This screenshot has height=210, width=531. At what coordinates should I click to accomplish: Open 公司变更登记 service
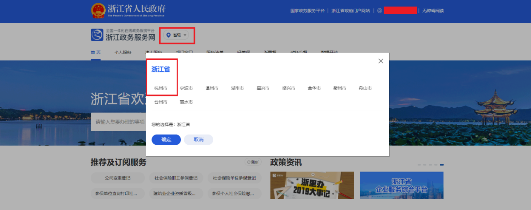pyautogui.click(x=118, y=178)
